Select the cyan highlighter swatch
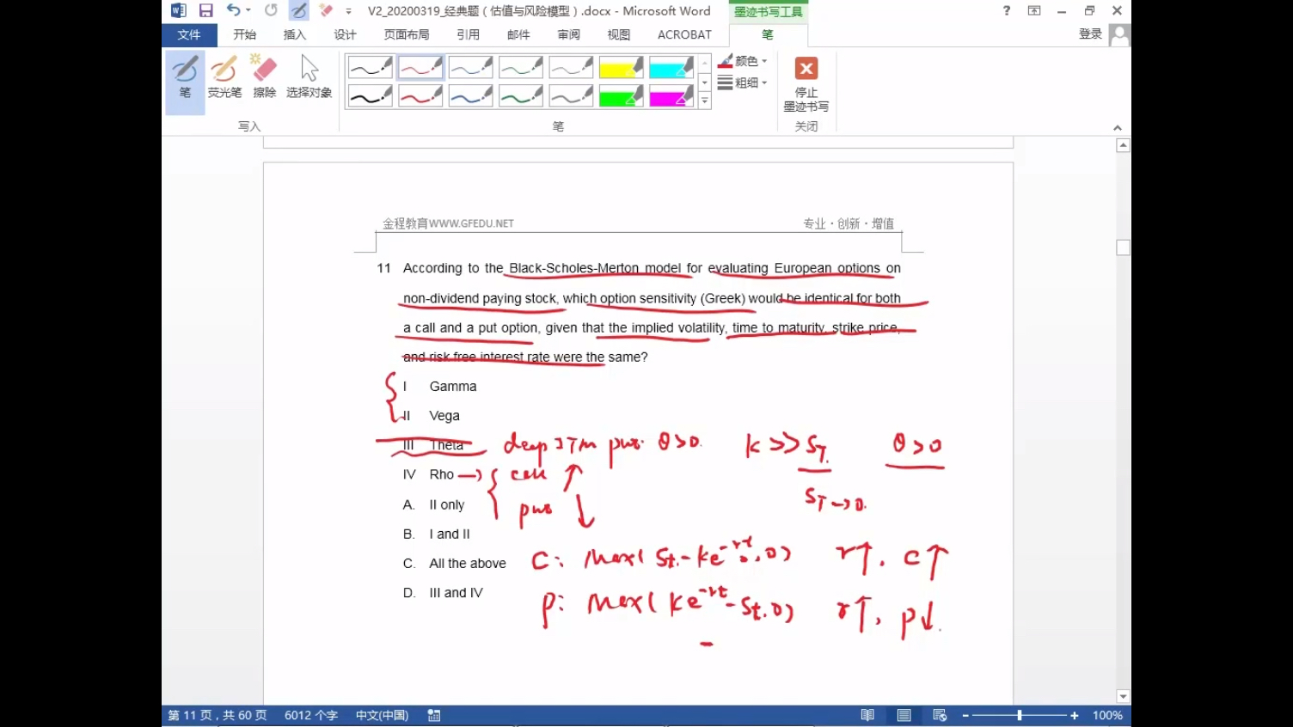 point(671,68)
